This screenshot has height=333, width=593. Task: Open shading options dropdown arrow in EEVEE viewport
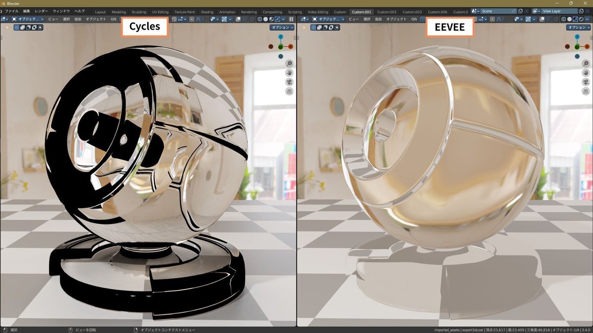587,19
